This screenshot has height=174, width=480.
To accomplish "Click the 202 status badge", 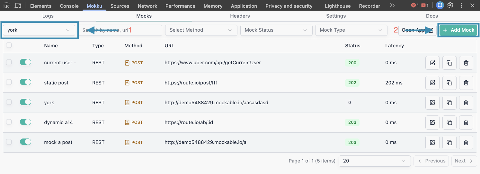I will pyautogui.click(x=352, y=83).
